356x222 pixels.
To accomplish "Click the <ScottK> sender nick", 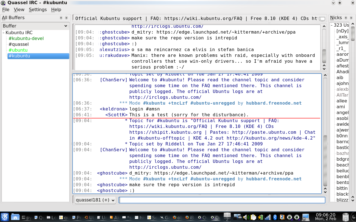I will (x=117, y=115).
